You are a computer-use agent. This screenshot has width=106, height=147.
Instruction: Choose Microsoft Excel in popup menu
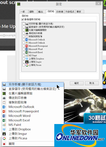33,120
